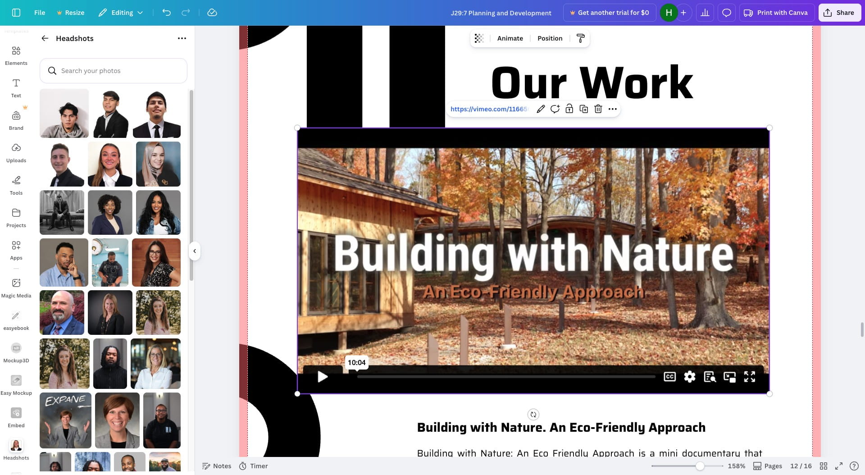Open the 158% zoom level menu
This screenshot has height=475, width=865.
click(x=737, y=466)
